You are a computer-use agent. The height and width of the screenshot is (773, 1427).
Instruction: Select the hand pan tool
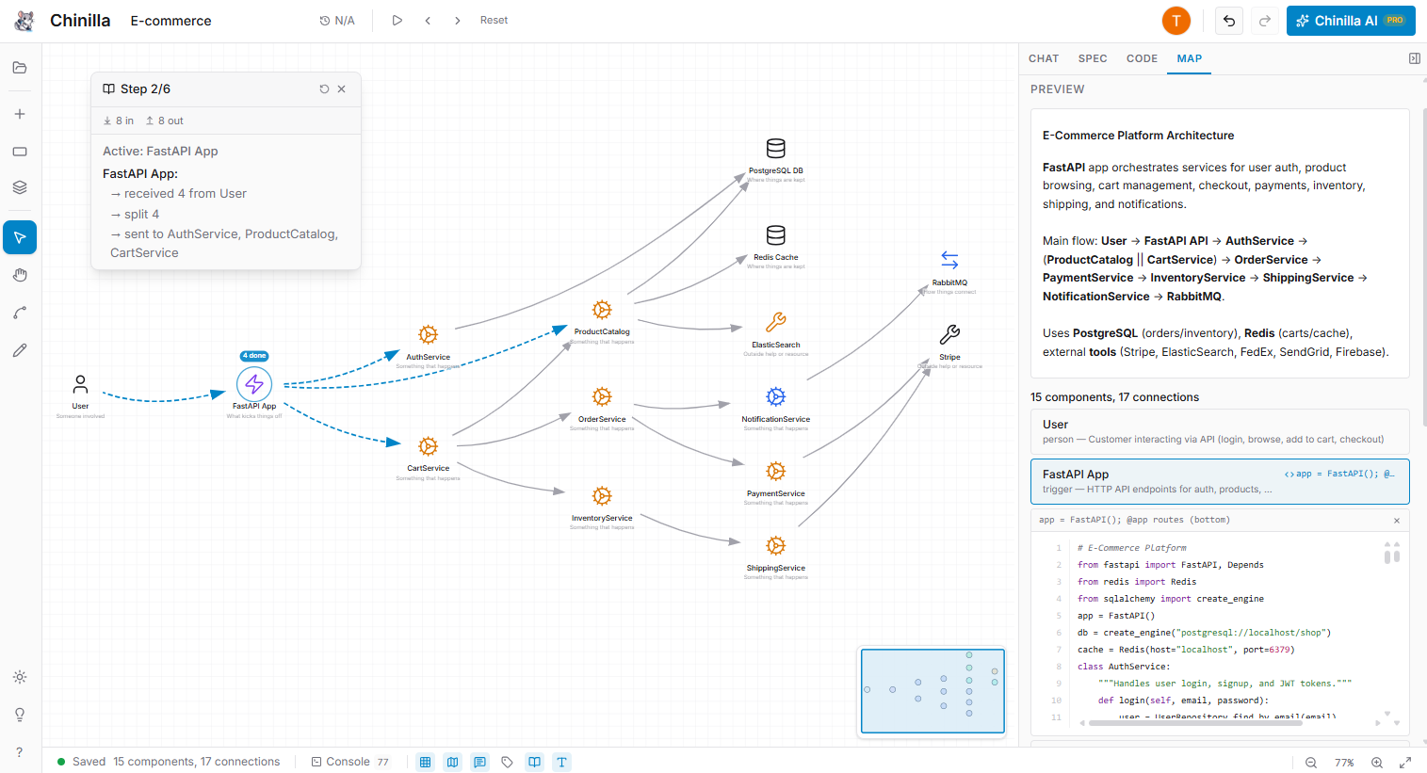(x=20, y=274)
